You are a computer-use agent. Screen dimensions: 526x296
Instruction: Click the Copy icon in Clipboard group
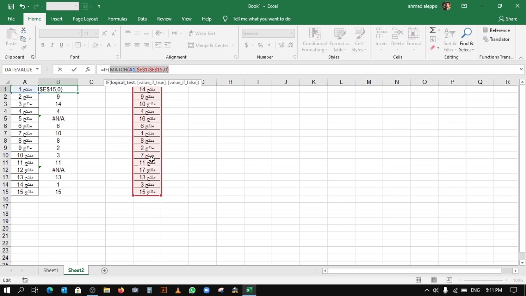tap(24, 39)
